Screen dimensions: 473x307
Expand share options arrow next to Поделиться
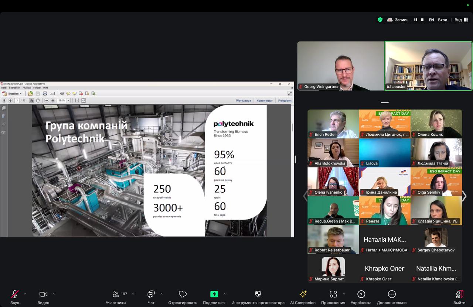tap(224, 294)
